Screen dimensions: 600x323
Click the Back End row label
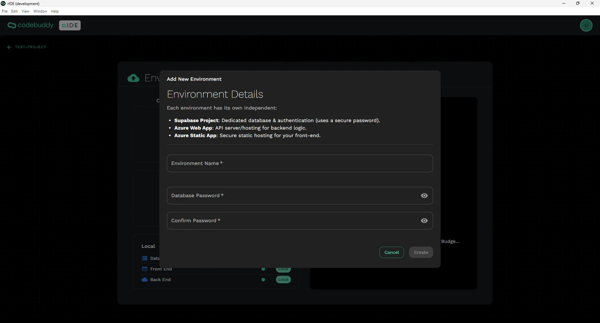pyautogui.click(x=160, y=279)
